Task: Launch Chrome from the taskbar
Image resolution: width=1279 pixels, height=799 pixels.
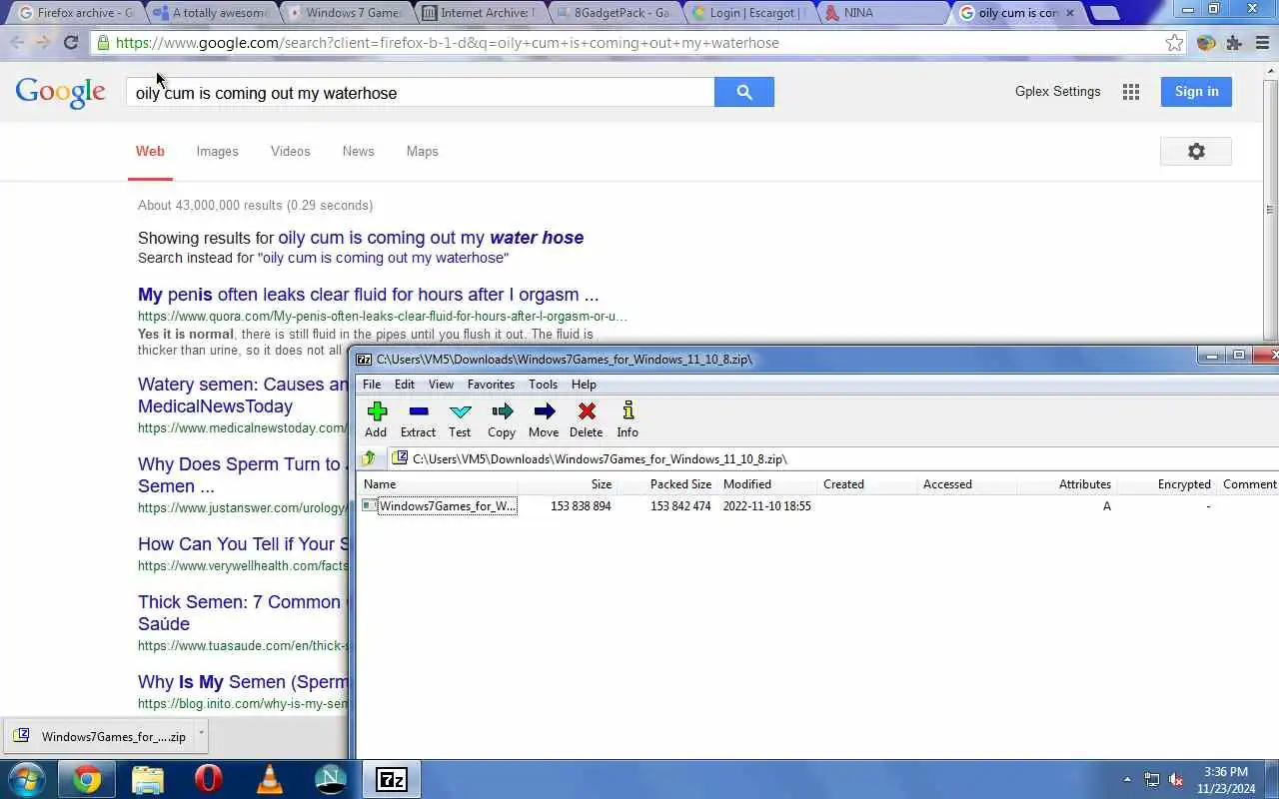Action: [x=87, y=779]
